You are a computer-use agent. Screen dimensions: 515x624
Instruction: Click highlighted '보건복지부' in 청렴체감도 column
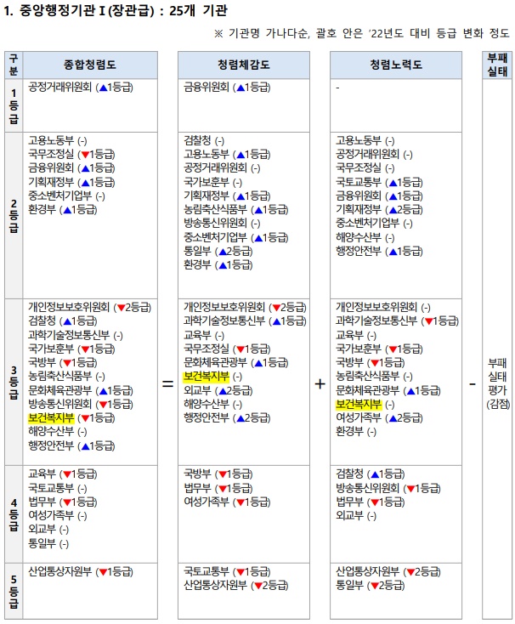click(206, 376)
